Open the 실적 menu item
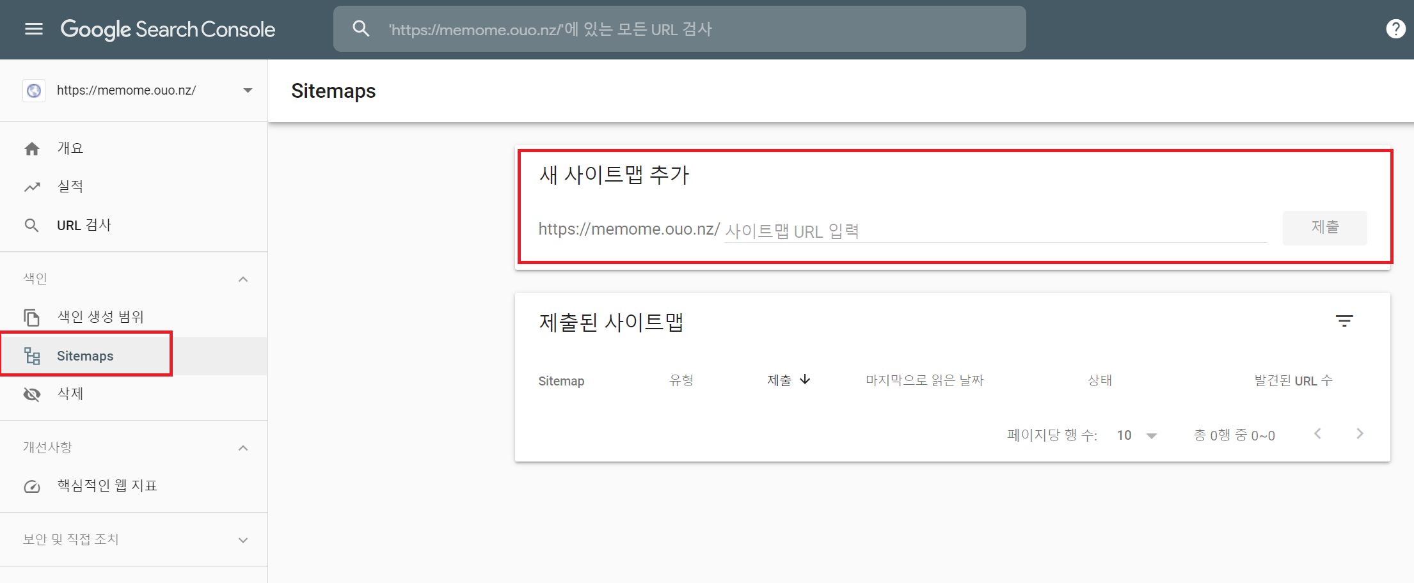 (x=134, y=187)
